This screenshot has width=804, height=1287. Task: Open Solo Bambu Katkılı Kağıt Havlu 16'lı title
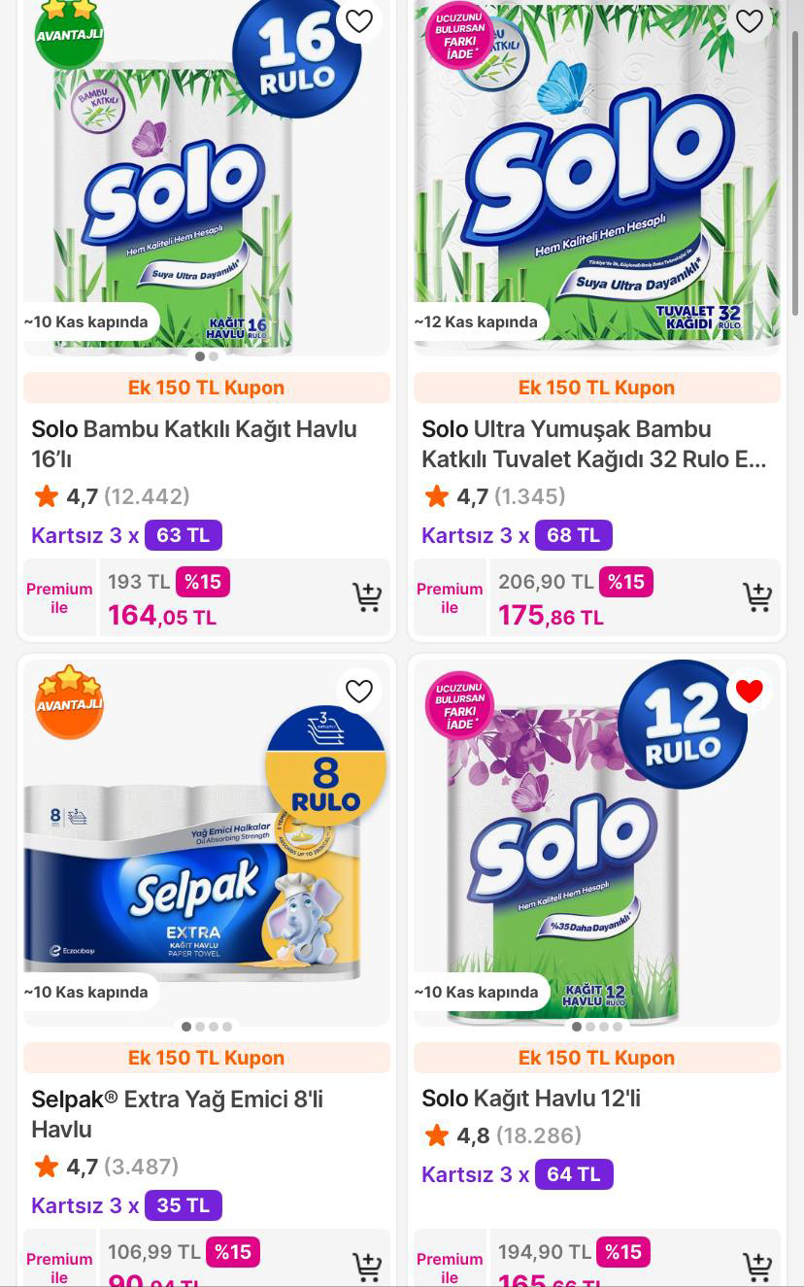194,443
